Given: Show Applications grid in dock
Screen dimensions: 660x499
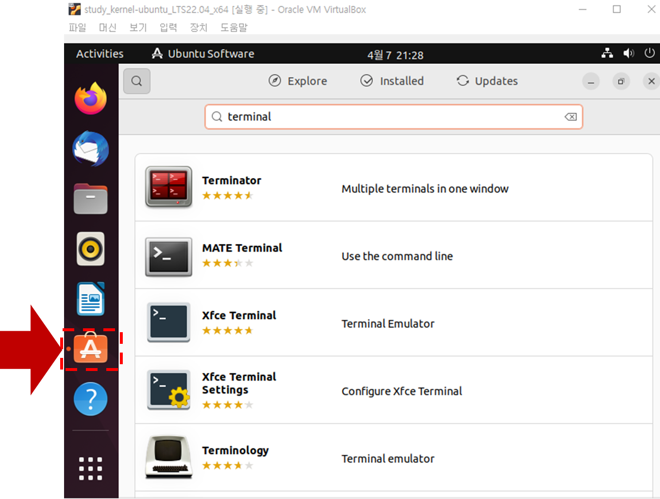Looking at the screenshot, I should (x=91, y=468).
